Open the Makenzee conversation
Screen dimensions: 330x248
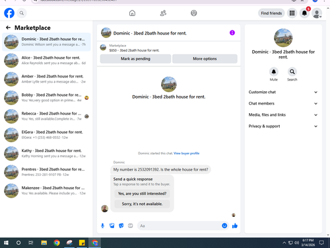[46, 190]
